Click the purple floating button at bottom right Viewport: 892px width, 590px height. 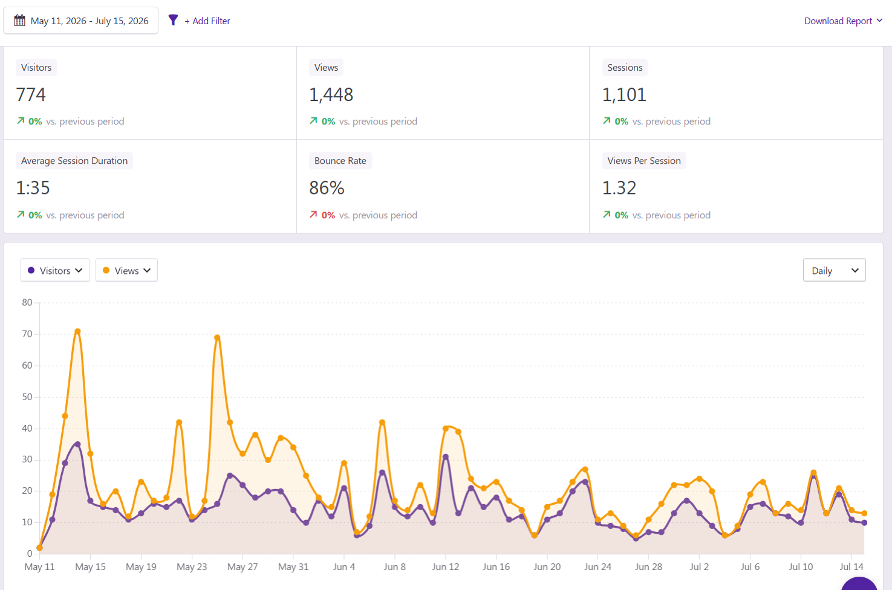(859, 584)
